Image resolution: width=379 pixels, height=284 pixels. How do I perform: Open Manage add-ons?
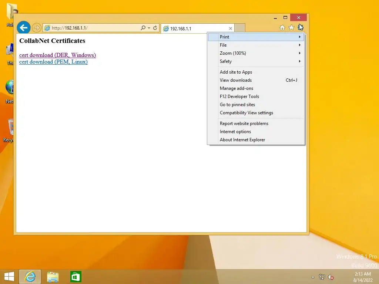[x=256, y=88]
